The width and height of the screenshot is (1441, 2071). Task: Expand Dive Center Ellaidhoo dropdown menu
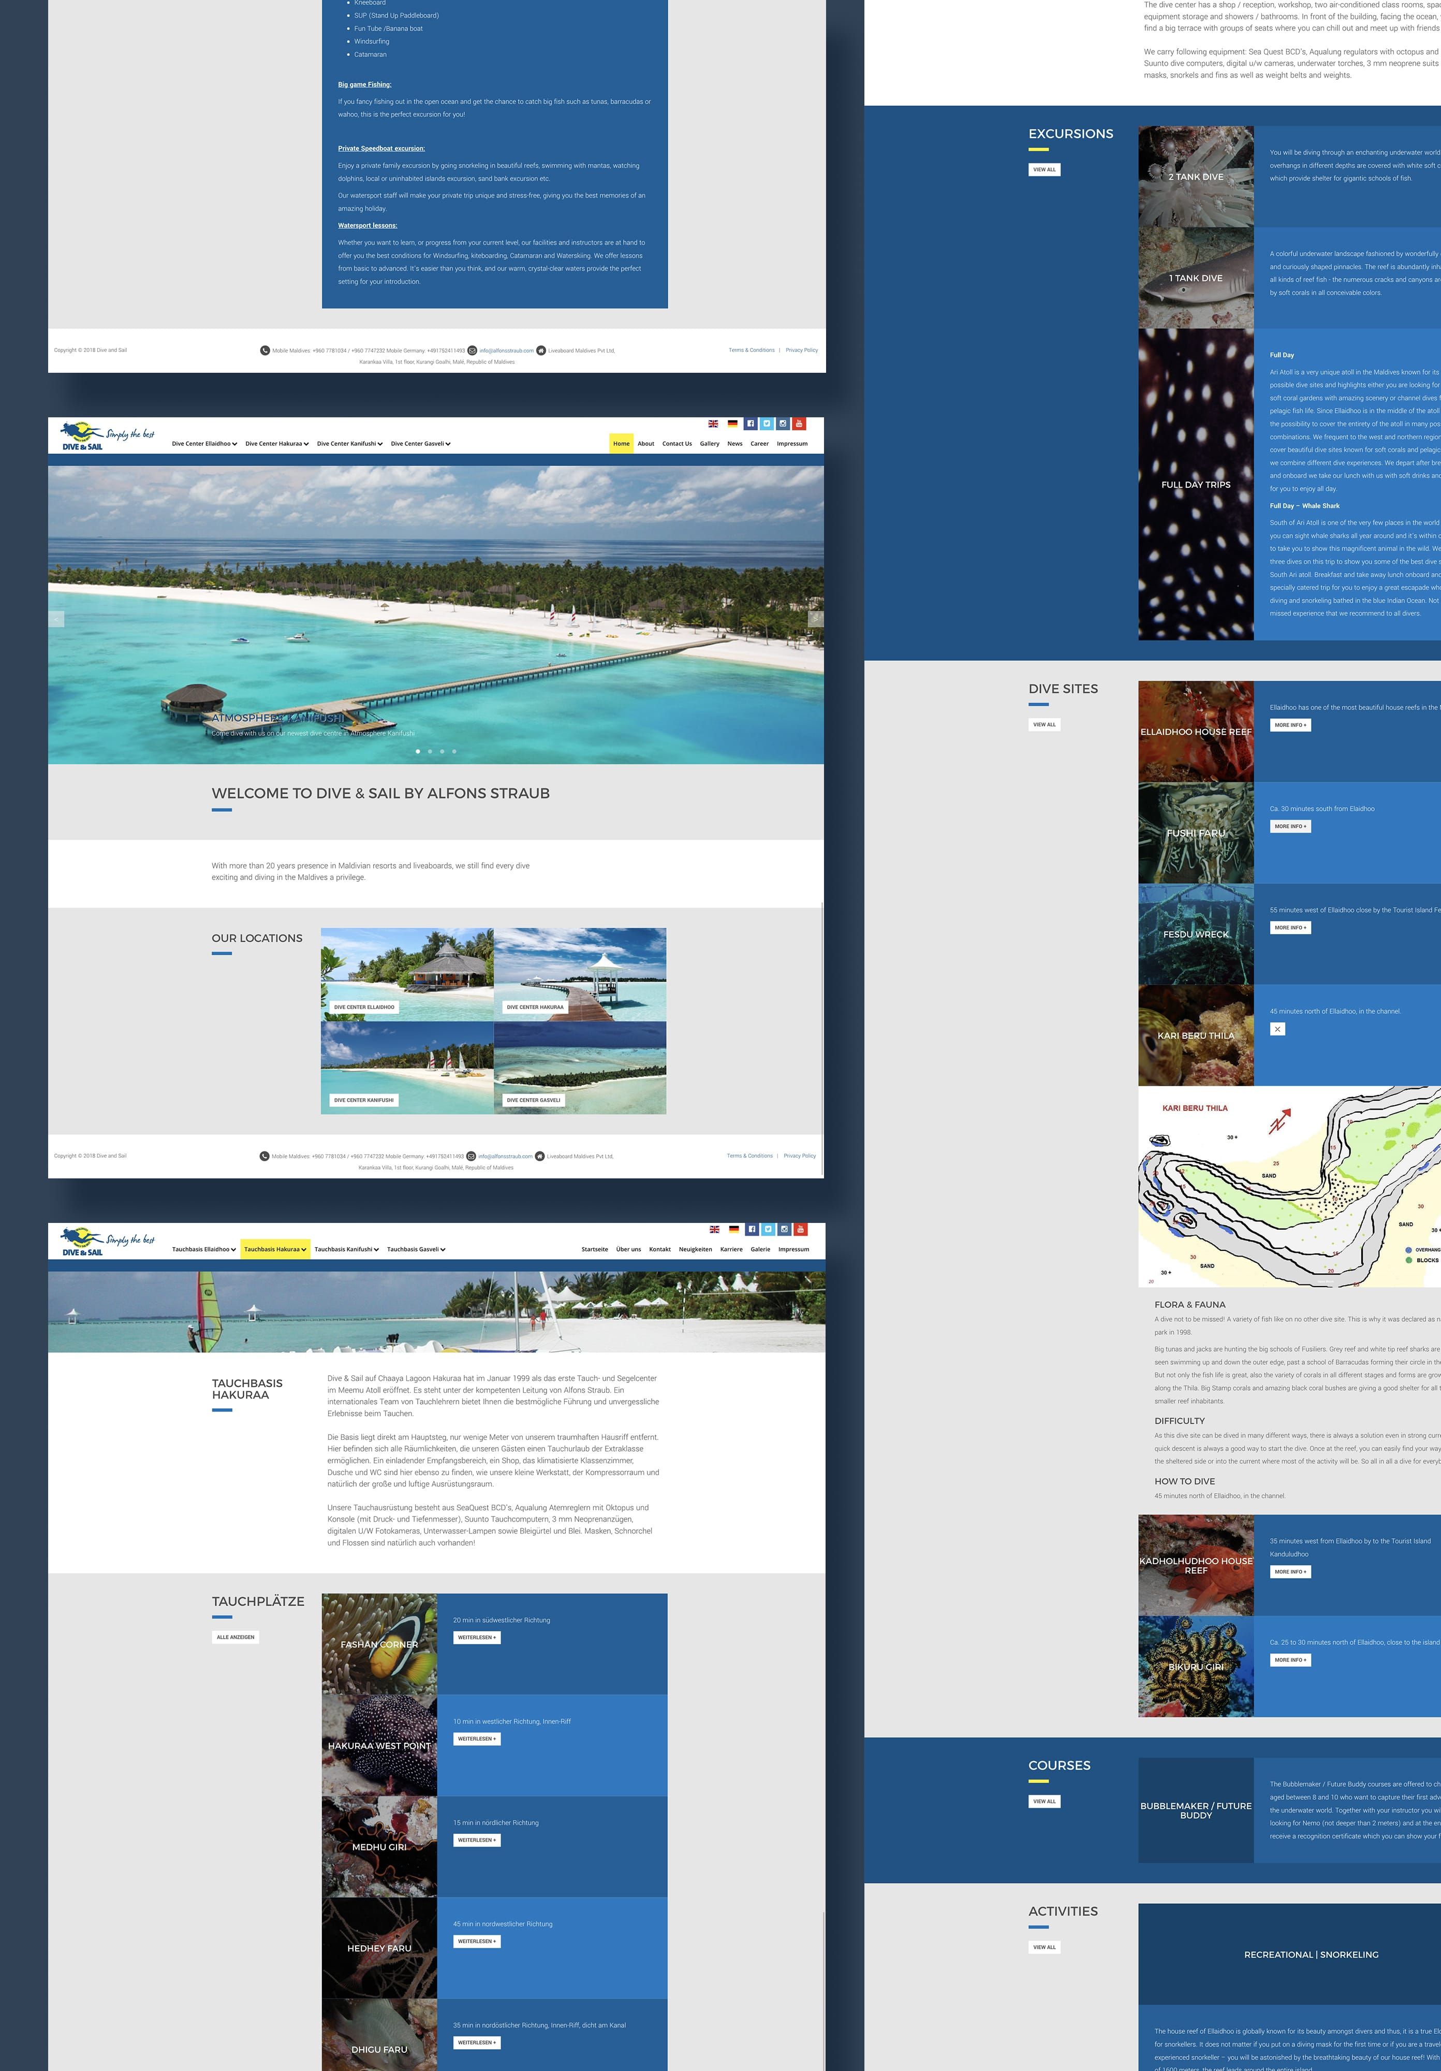coord(204,444)
